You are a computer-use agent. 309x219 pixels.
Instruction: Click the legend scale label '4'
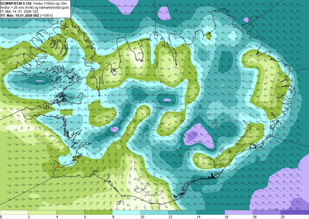(57, 217)
